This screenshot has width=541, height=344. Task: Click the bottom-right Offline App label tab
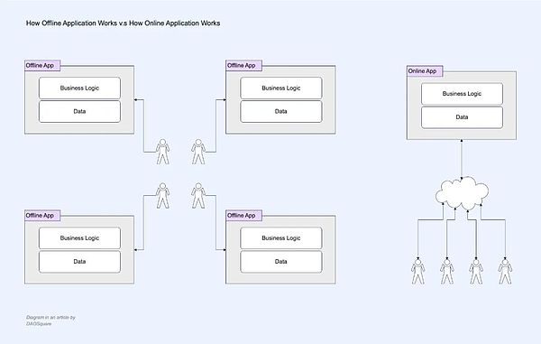[244, 215]
